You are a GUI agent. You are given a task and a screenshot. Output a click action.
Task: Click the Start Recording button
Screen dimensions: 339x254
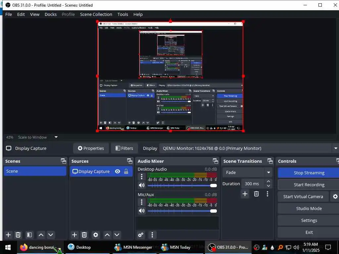[309, 185]
